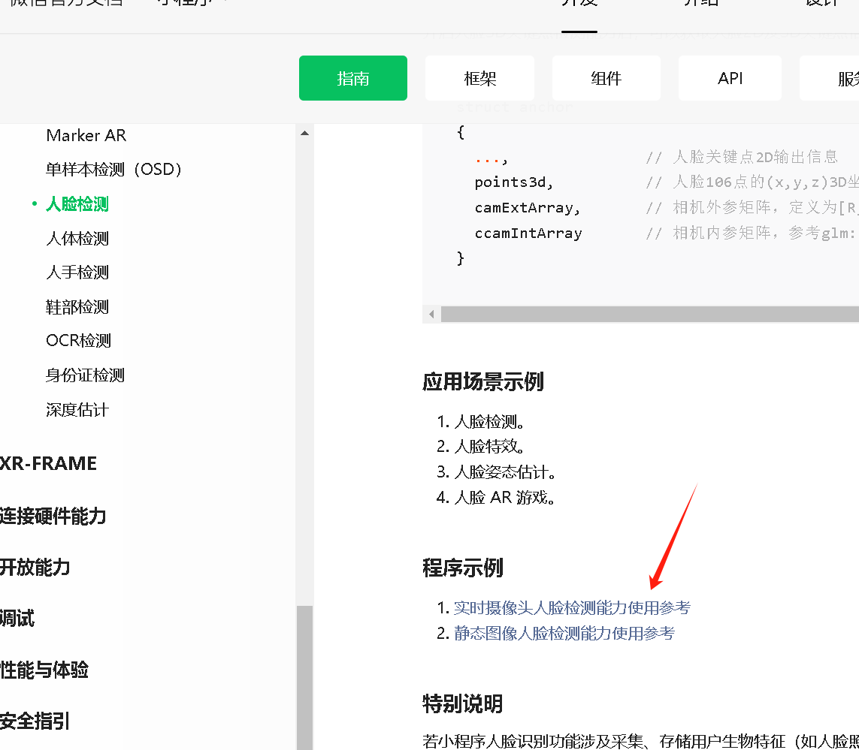859x750 pixels.
Task: Open the 指南 tab
Action: point(352,78)
